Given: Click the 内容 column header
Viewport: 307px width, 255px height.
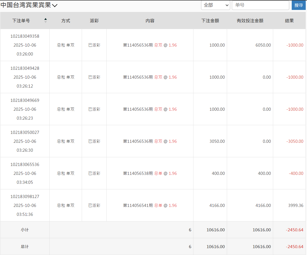Looking at the screenshot, I should coord(150,21).
